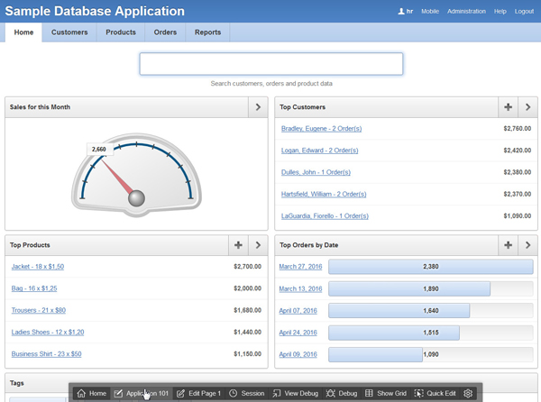Click the March 27, 2016 order bar
Viewport: 541px width, 402px height.
[430, 267]
